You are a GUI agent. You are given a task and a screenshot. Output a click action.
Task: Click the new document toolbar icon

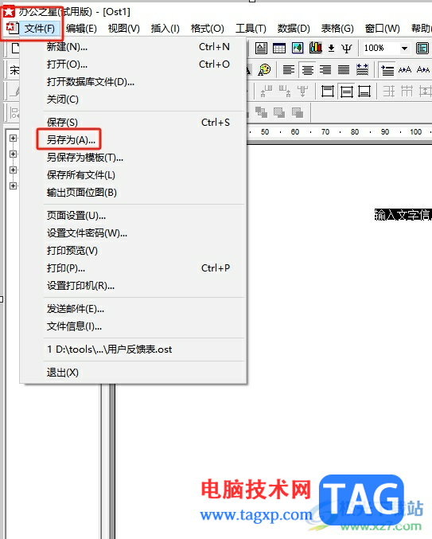[15, 48]
